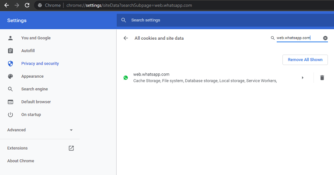334x175 pixels.
Task: Click the WhatsApp site favicon
Action: pos(126,78)
